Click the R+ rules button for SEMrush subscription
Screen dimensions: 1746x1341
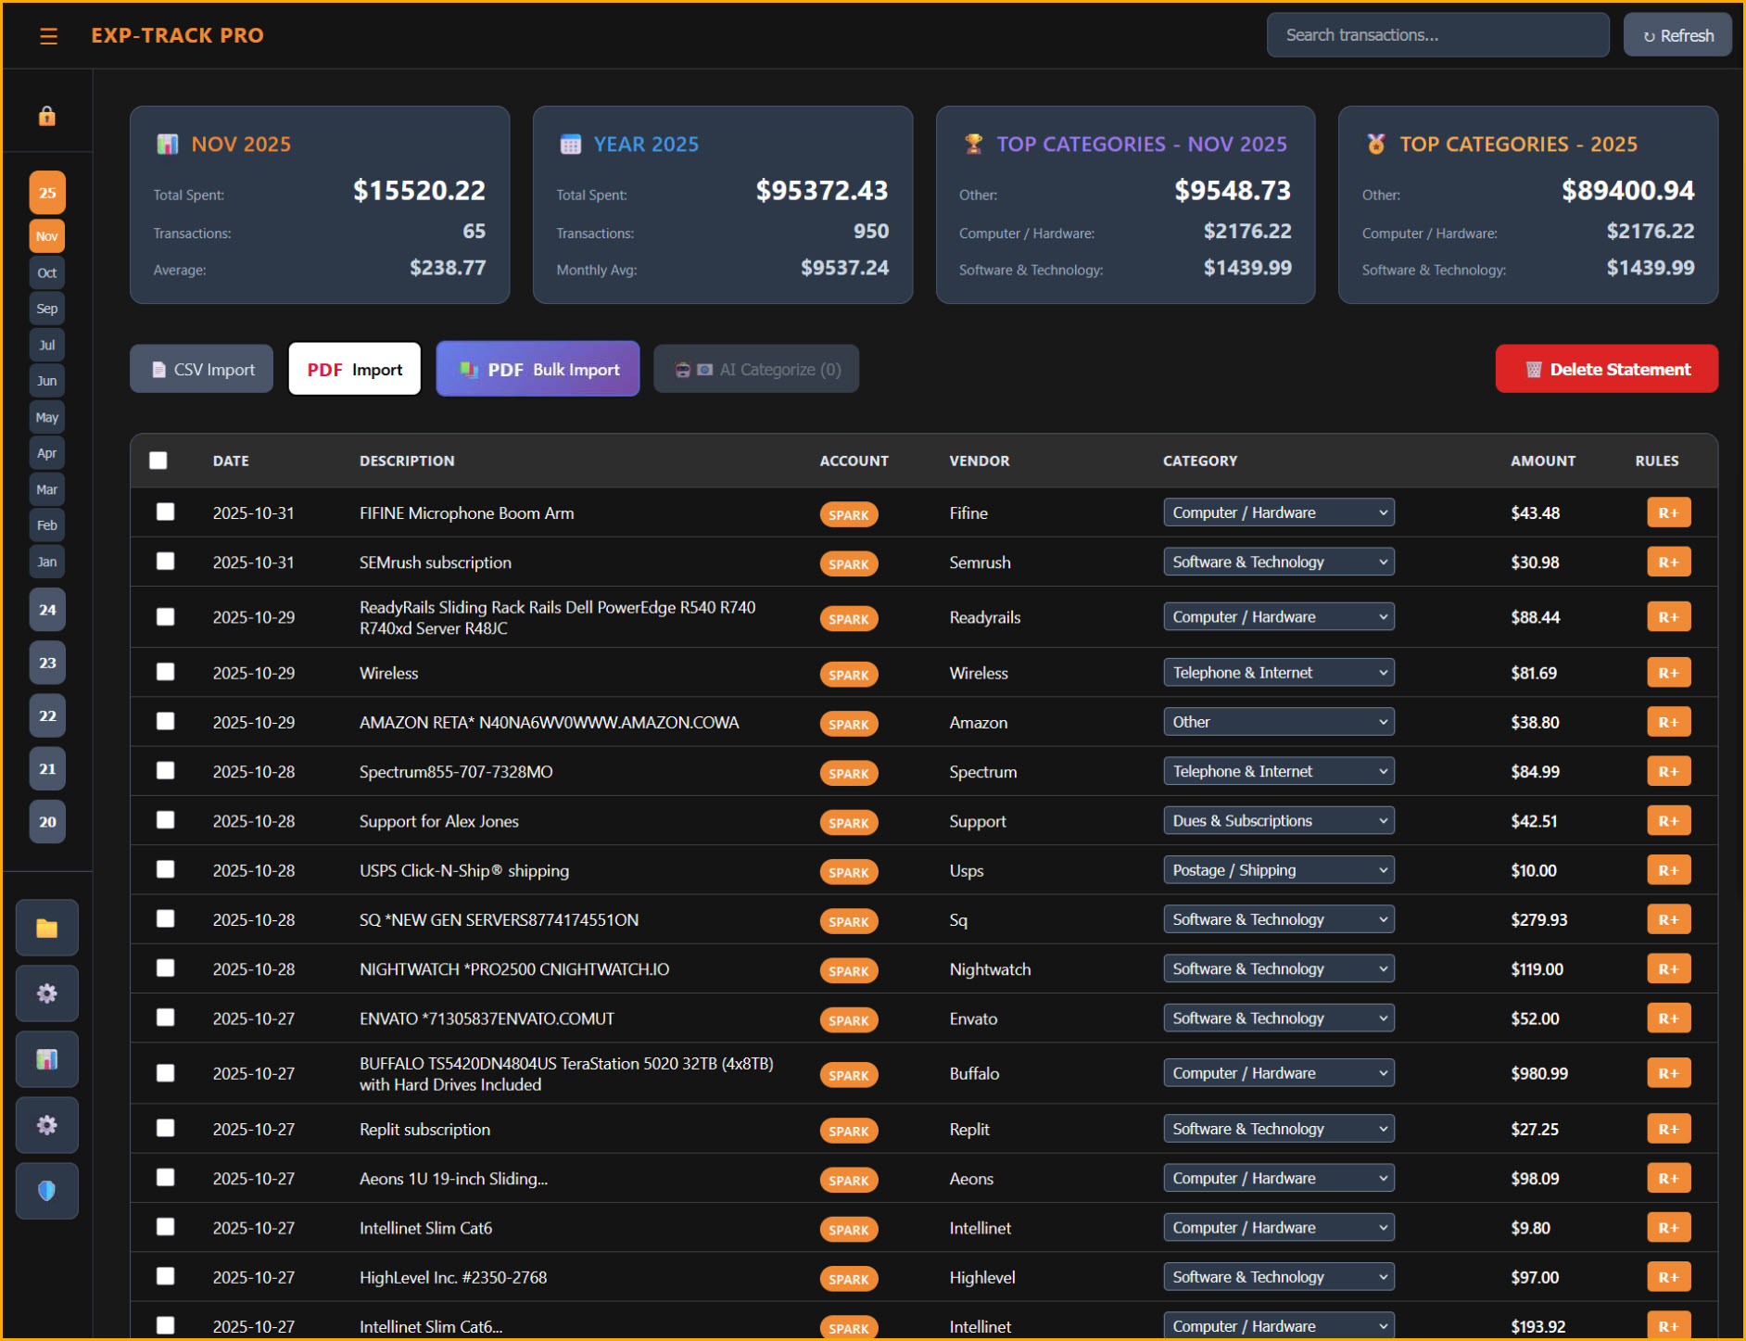tap(1668, 562)
